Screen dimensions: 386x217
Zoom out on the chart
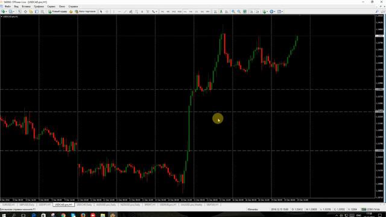(239, 11)
